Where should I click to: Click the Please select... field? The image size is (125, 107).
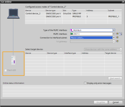coord(91,38)
